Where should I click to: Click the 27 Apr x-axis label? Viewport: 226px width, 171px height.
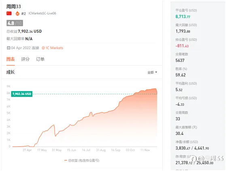point(27,150)
